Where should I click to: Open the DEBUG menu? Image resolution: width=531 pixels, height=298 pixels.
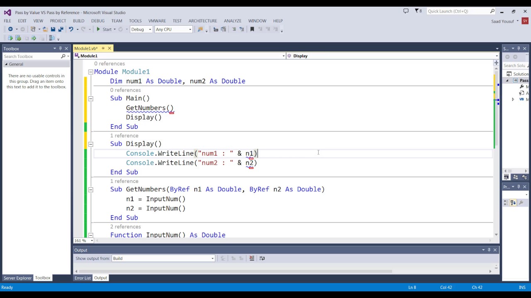point(98,21)
